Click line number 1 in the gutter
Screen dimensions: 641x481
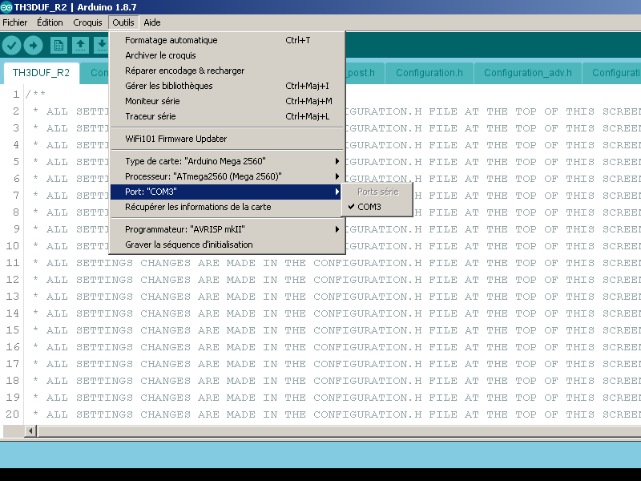(16, 95)
